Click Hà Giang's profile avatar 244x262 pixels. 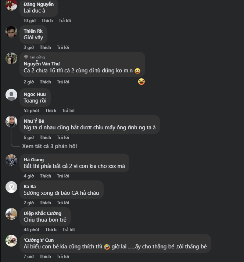click(x=11, y=160)
